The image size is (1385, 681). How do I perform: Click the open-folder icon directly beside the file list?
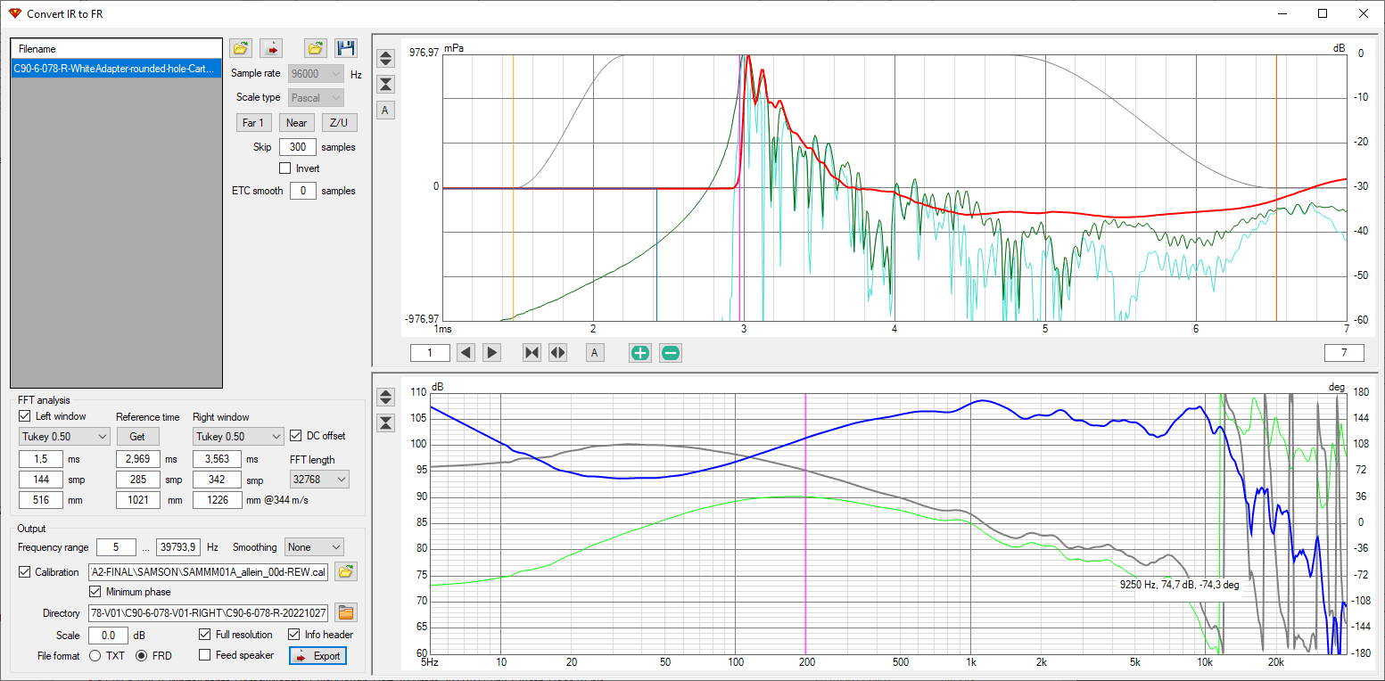[240, 48]
